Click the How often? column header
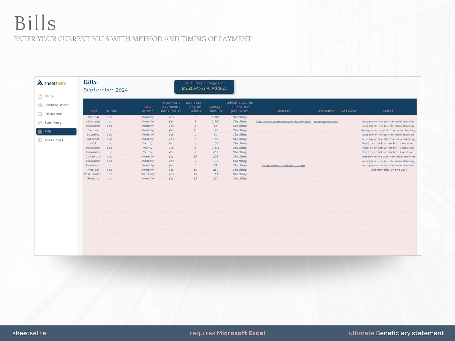The height and width of the screenshot is (341, 455). click(148, 109)
